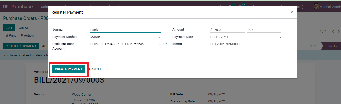Click the Memo text field

click(x=246, y=44)
